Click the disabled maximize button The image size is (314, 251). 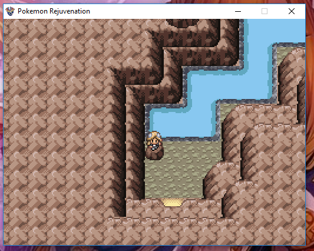[x=265, y=11]
